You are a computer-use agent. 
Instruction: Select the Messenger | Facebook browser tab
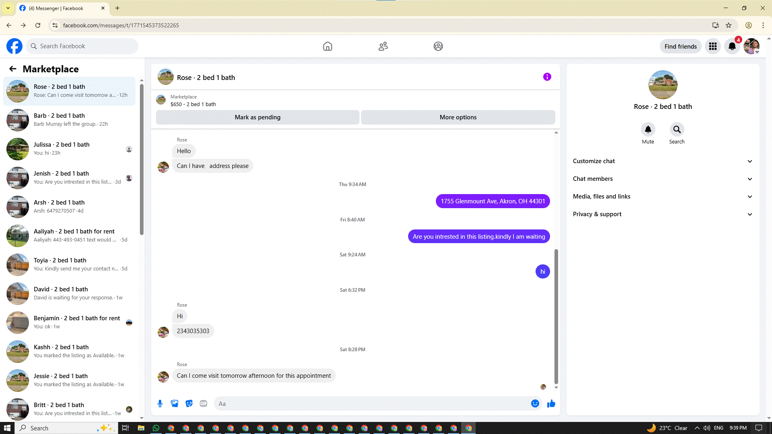[62, 8]
